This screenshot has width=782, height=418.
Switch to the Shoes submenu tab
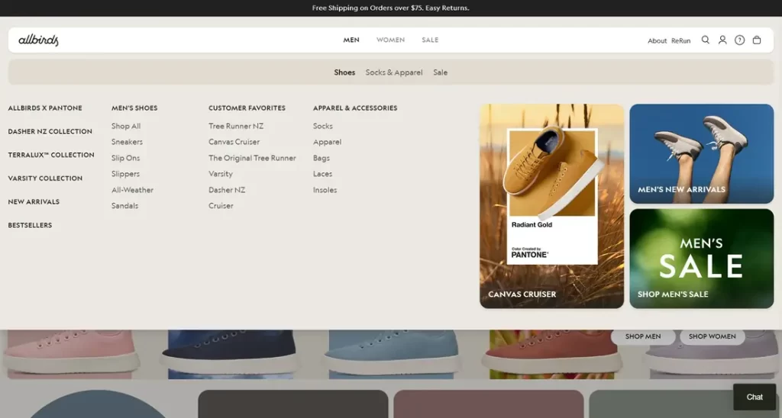(x=344, y=72)
